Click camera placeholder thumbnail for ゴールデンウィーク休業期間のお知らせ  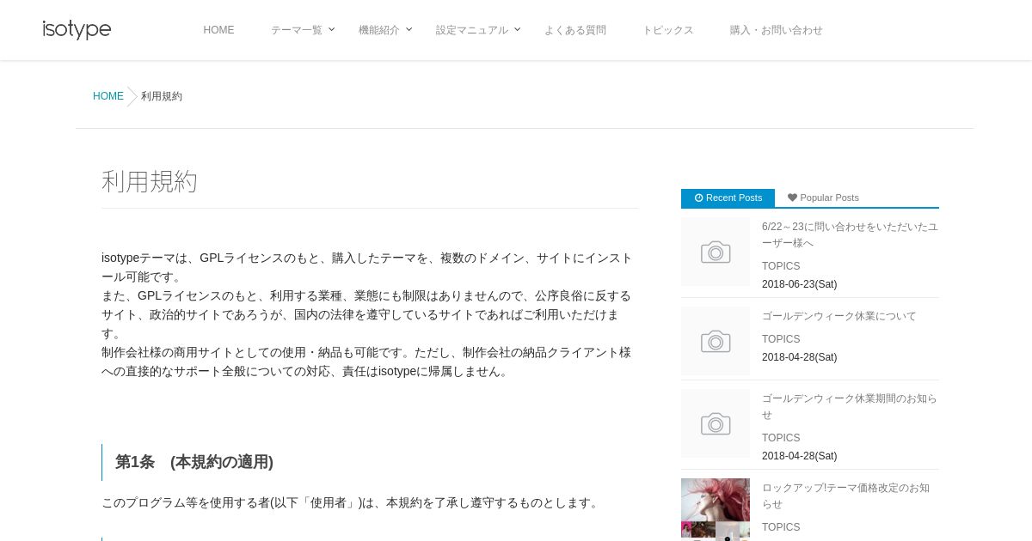[x=716, y=423]
